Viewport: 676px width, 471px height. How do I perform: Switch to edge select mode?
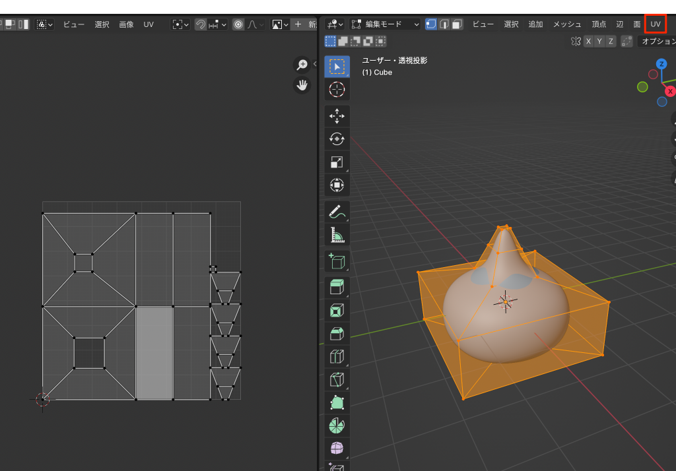(445, 24)
